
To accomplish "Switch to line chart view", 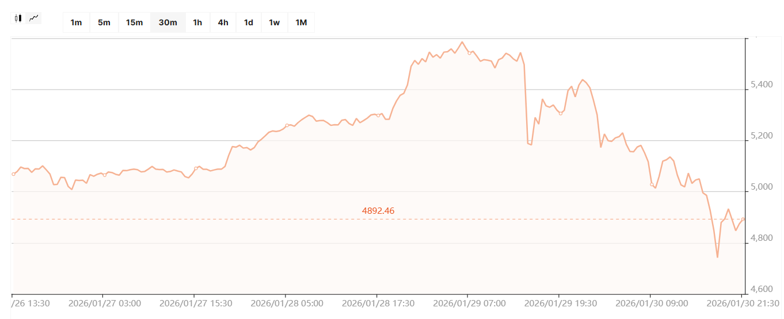I will tap(34, 18).
